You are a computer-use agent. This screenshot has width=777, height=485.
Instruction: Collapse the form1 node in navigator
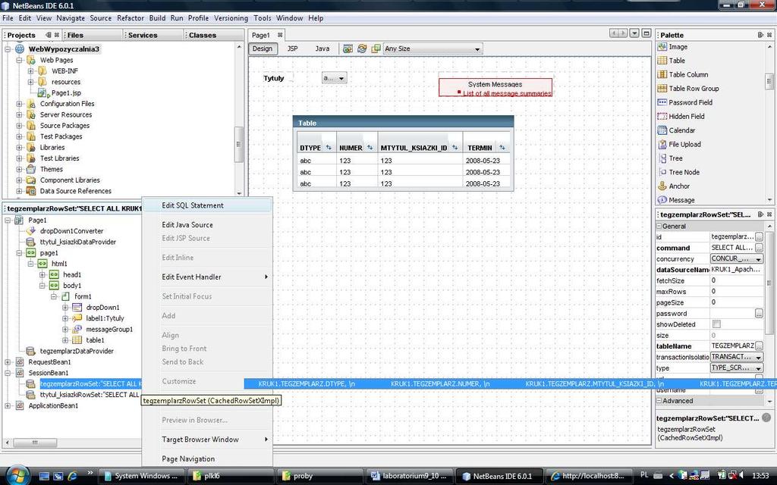click(x=54, y=296)
